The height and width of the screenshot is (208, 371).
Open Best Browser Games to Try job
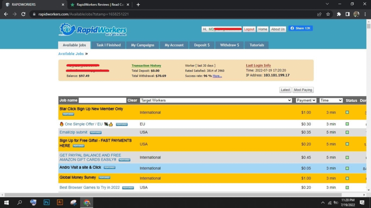tap(90, 187)
